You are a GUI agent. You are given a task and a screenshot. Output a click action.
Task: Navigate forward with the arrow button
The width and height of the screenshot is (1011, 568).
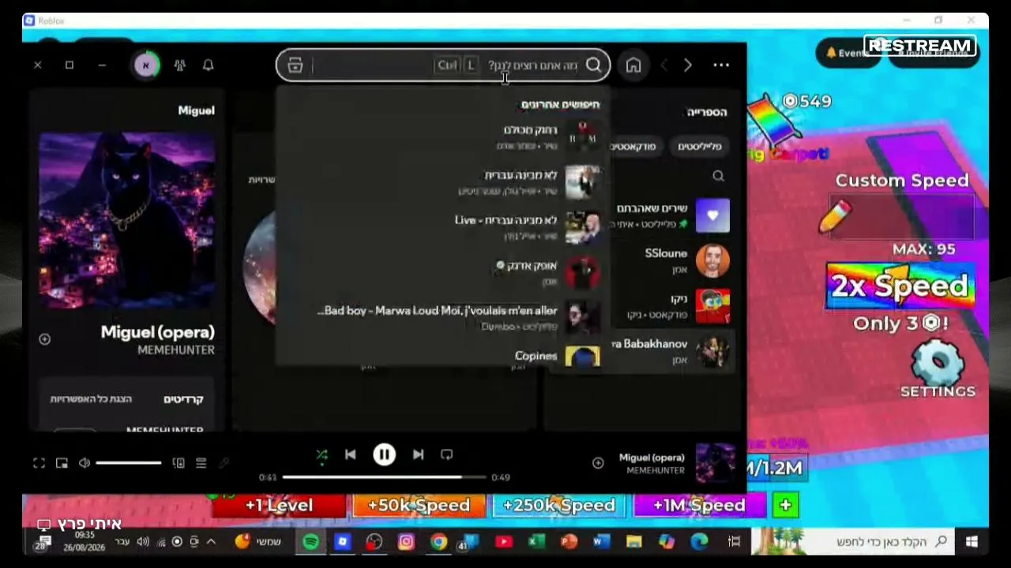click(688, 65)
